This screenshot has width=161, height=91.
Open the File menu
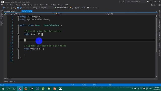pos(2,5)
